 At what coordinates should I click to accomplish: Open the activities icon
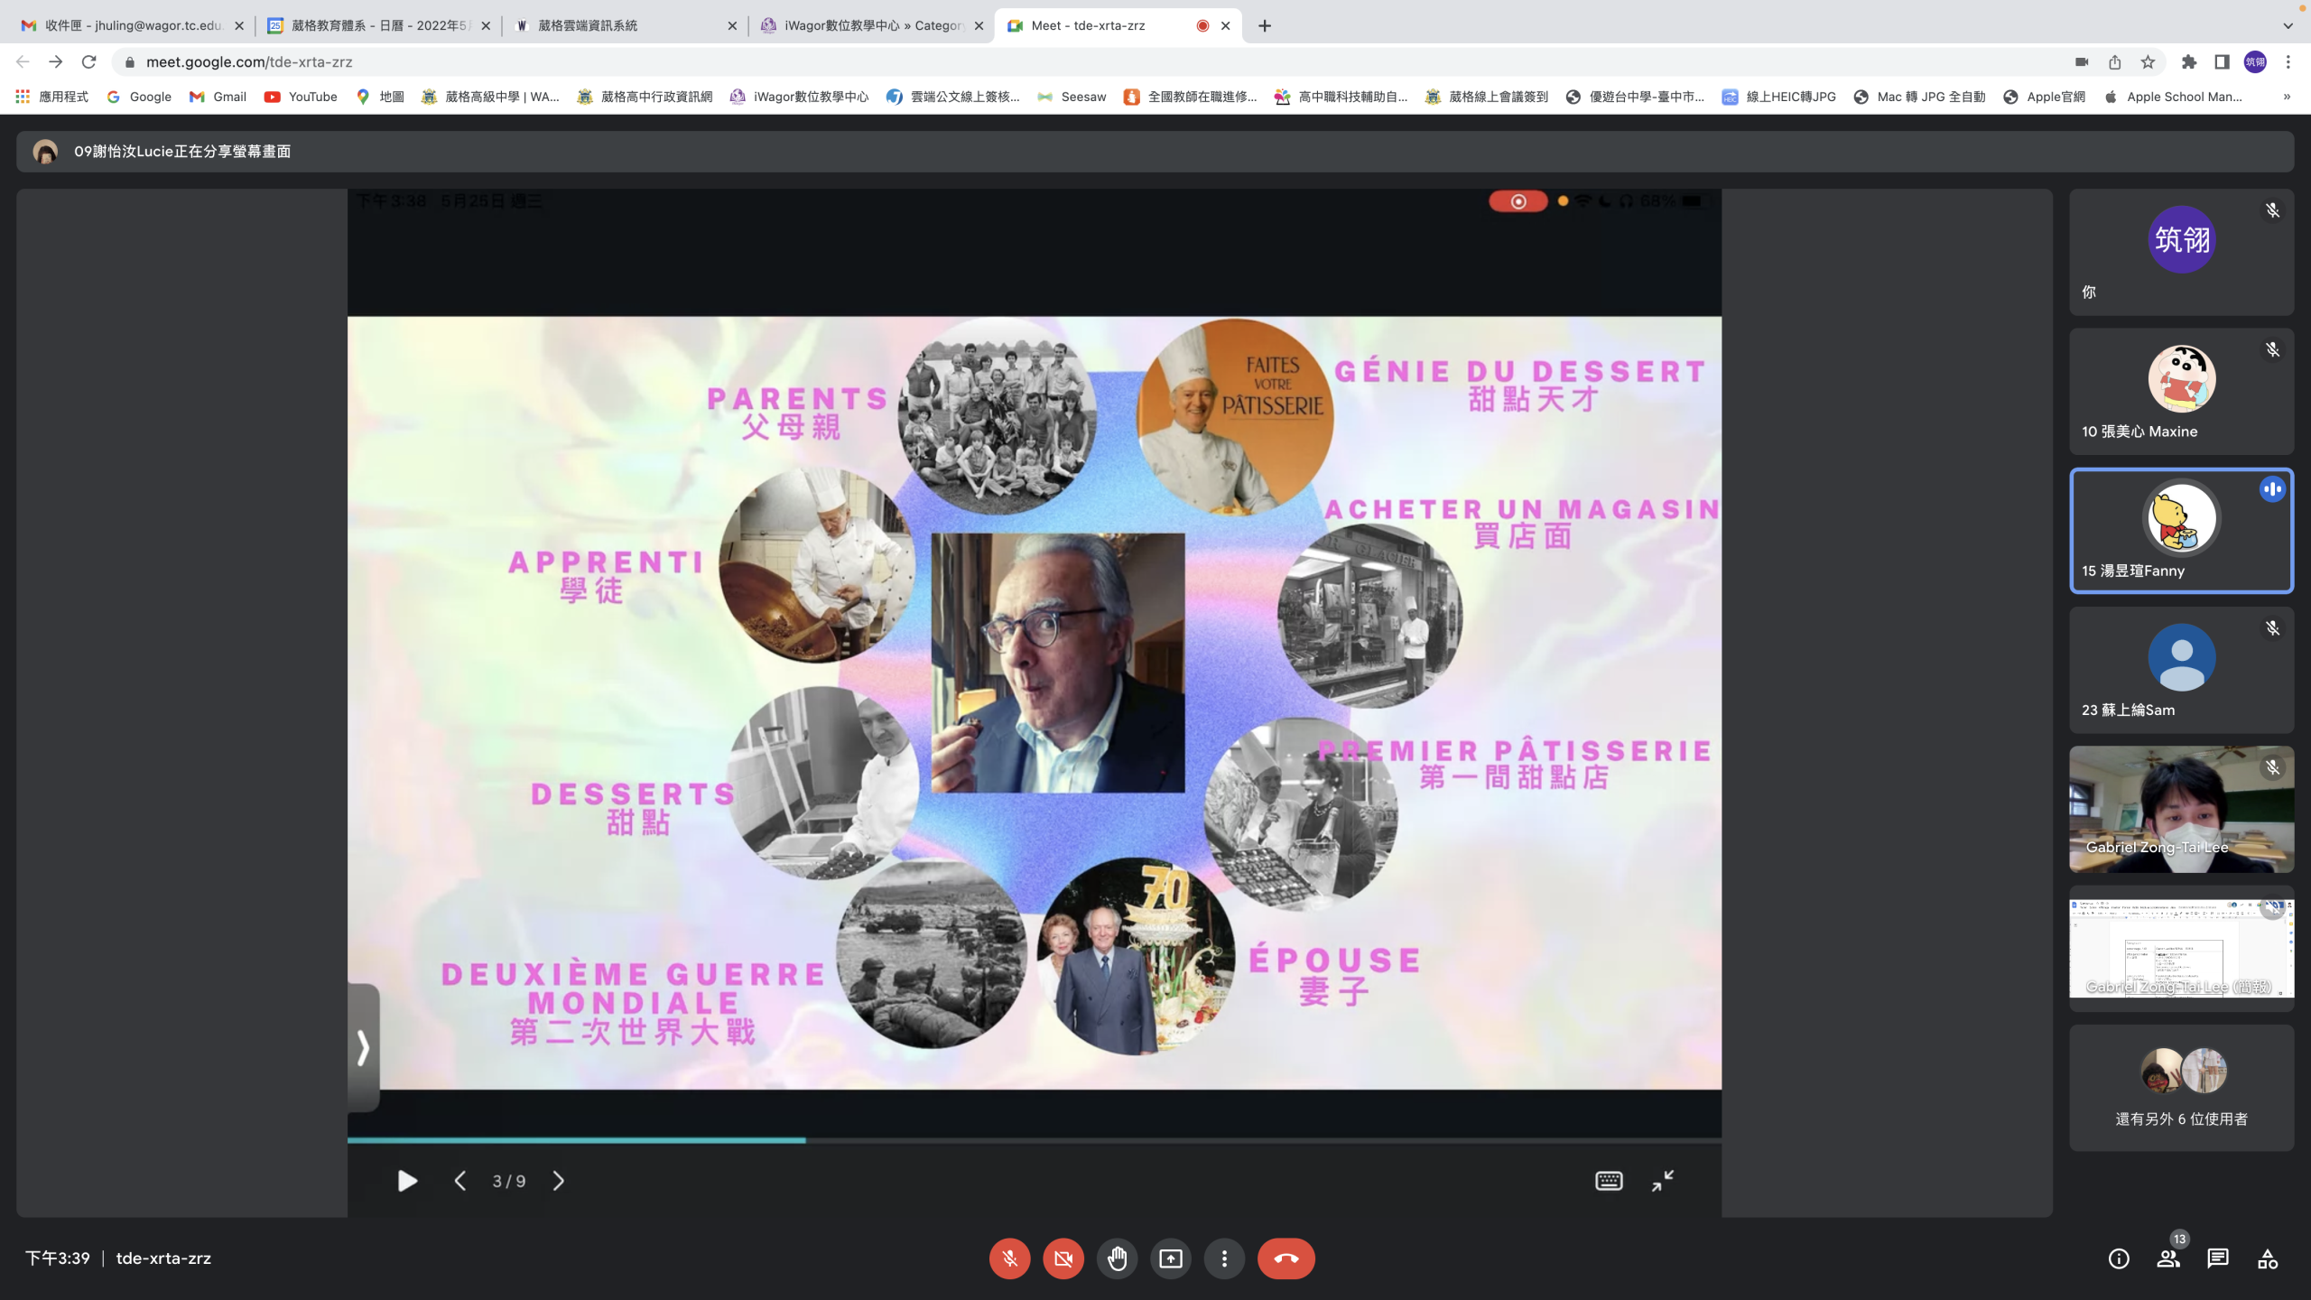(x=2268, y=1258)
